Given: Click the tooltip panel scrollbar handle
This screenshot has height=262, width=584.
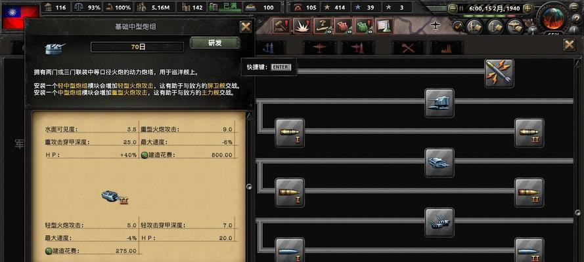Looking at the screenshot, I should [249, 186].
